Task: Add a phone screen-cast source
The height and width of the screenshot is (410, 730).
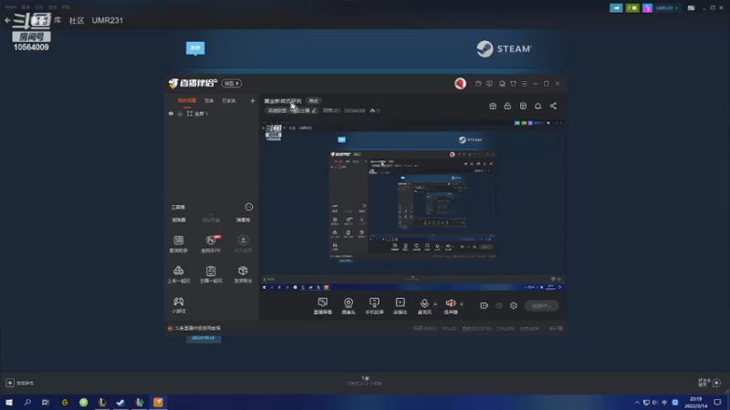Action: (374, 306)
